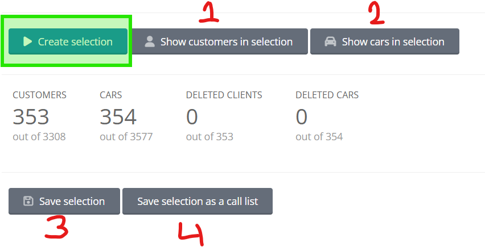Select the cars count 354

118,117
